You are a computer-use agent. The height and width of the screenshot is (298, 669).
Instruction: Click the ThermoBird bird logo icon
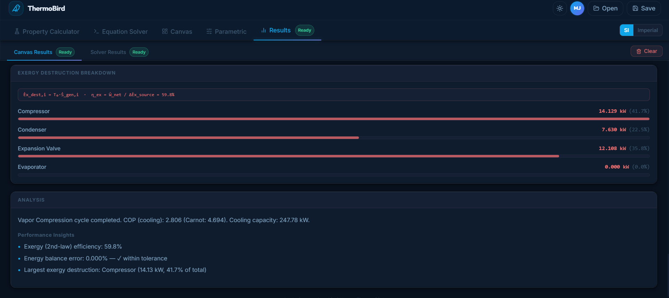pyautogui.click(x=16, y=8)
